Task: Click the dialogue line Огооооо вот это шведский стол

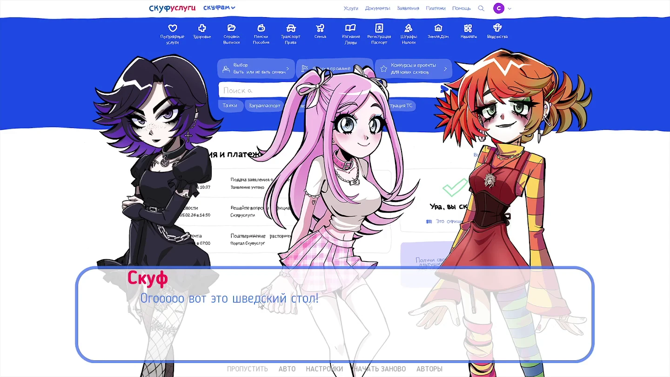Action: tap(229, 298)
